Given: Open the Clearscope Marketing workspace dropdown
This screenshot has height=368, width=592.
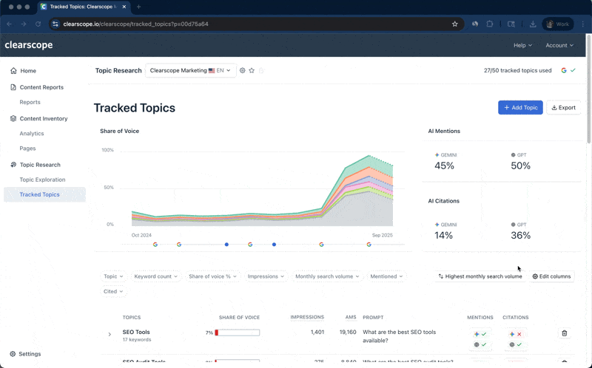Looking at the screenshot, I should pos(190,71).
